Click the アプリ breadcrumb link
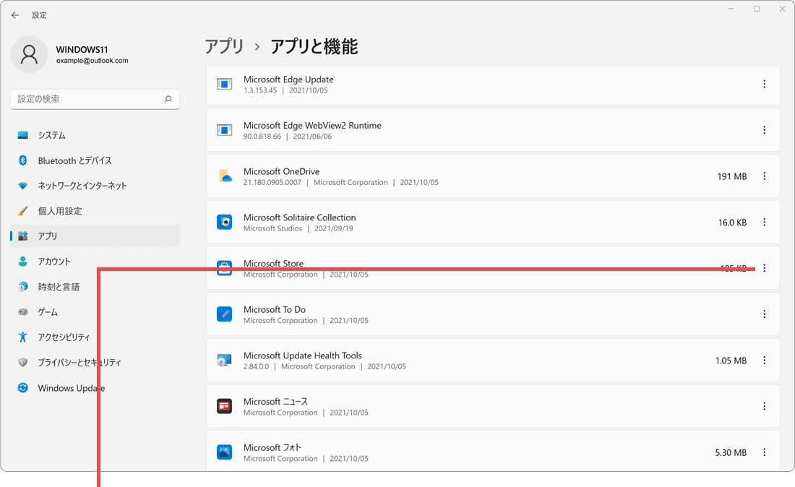The image size is (795, 487). pos(224,47)
